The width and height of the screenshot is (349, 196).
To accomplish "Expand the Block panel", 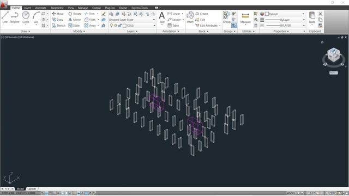I will (203, 32).
